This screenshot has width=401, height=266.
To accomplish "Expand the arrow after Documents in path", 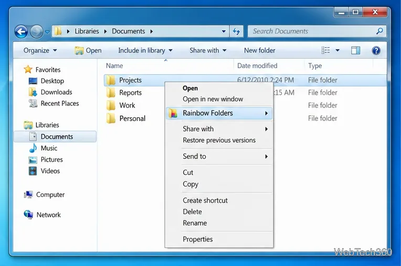I will 151,31.
